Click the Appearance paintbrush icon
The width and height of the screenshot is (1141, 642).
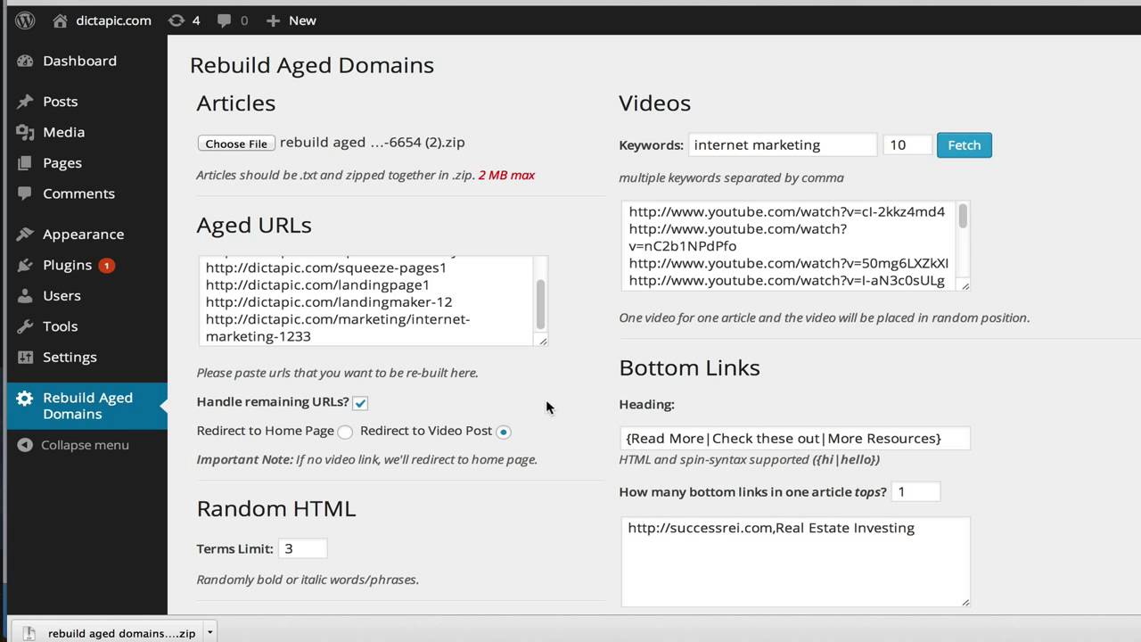tap(25, 235)
